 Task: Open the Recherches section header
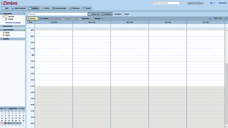pos(12,26)
